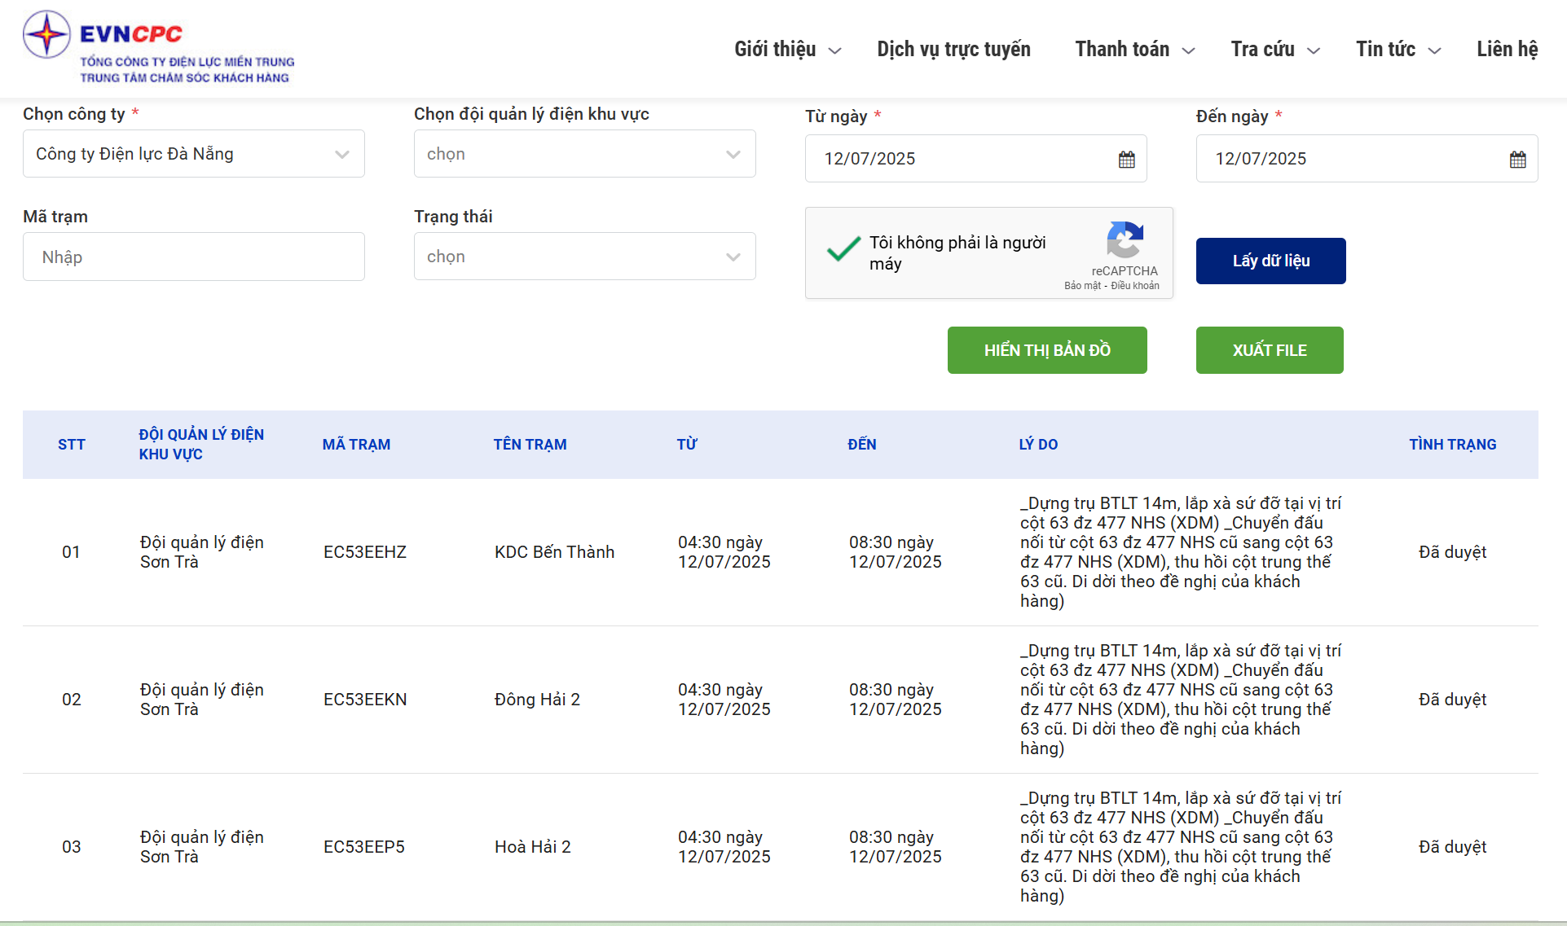
Task: Click the reCAPTCHA Điều khoản link
Action: pos(1134,286)
